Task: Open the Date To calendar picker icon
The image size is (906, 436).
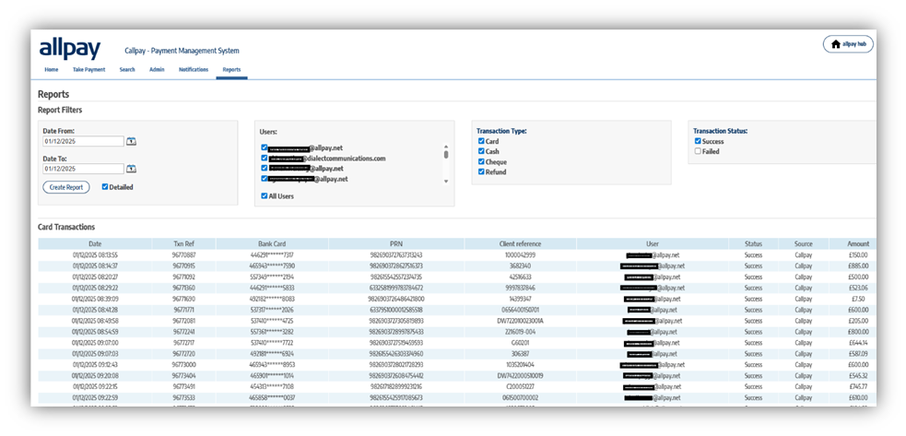Action: tap(131, 169)
